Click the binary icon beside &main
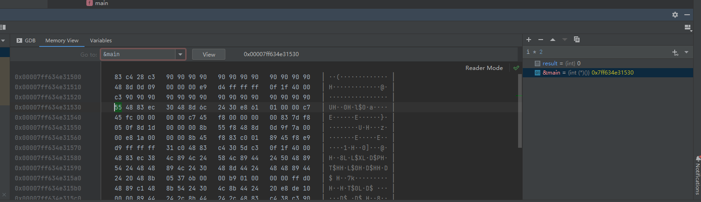Viewport: 701px width, 202px height. click(x=537, y=73)
